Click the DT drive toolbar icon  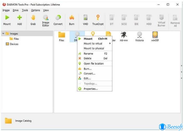pos(112,20)
